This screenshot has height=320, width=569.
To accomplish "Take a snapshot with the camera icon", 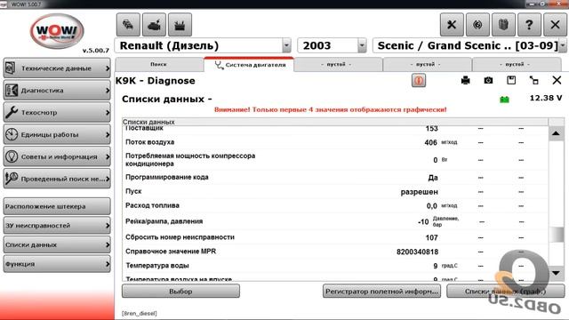I will (488, 80).
